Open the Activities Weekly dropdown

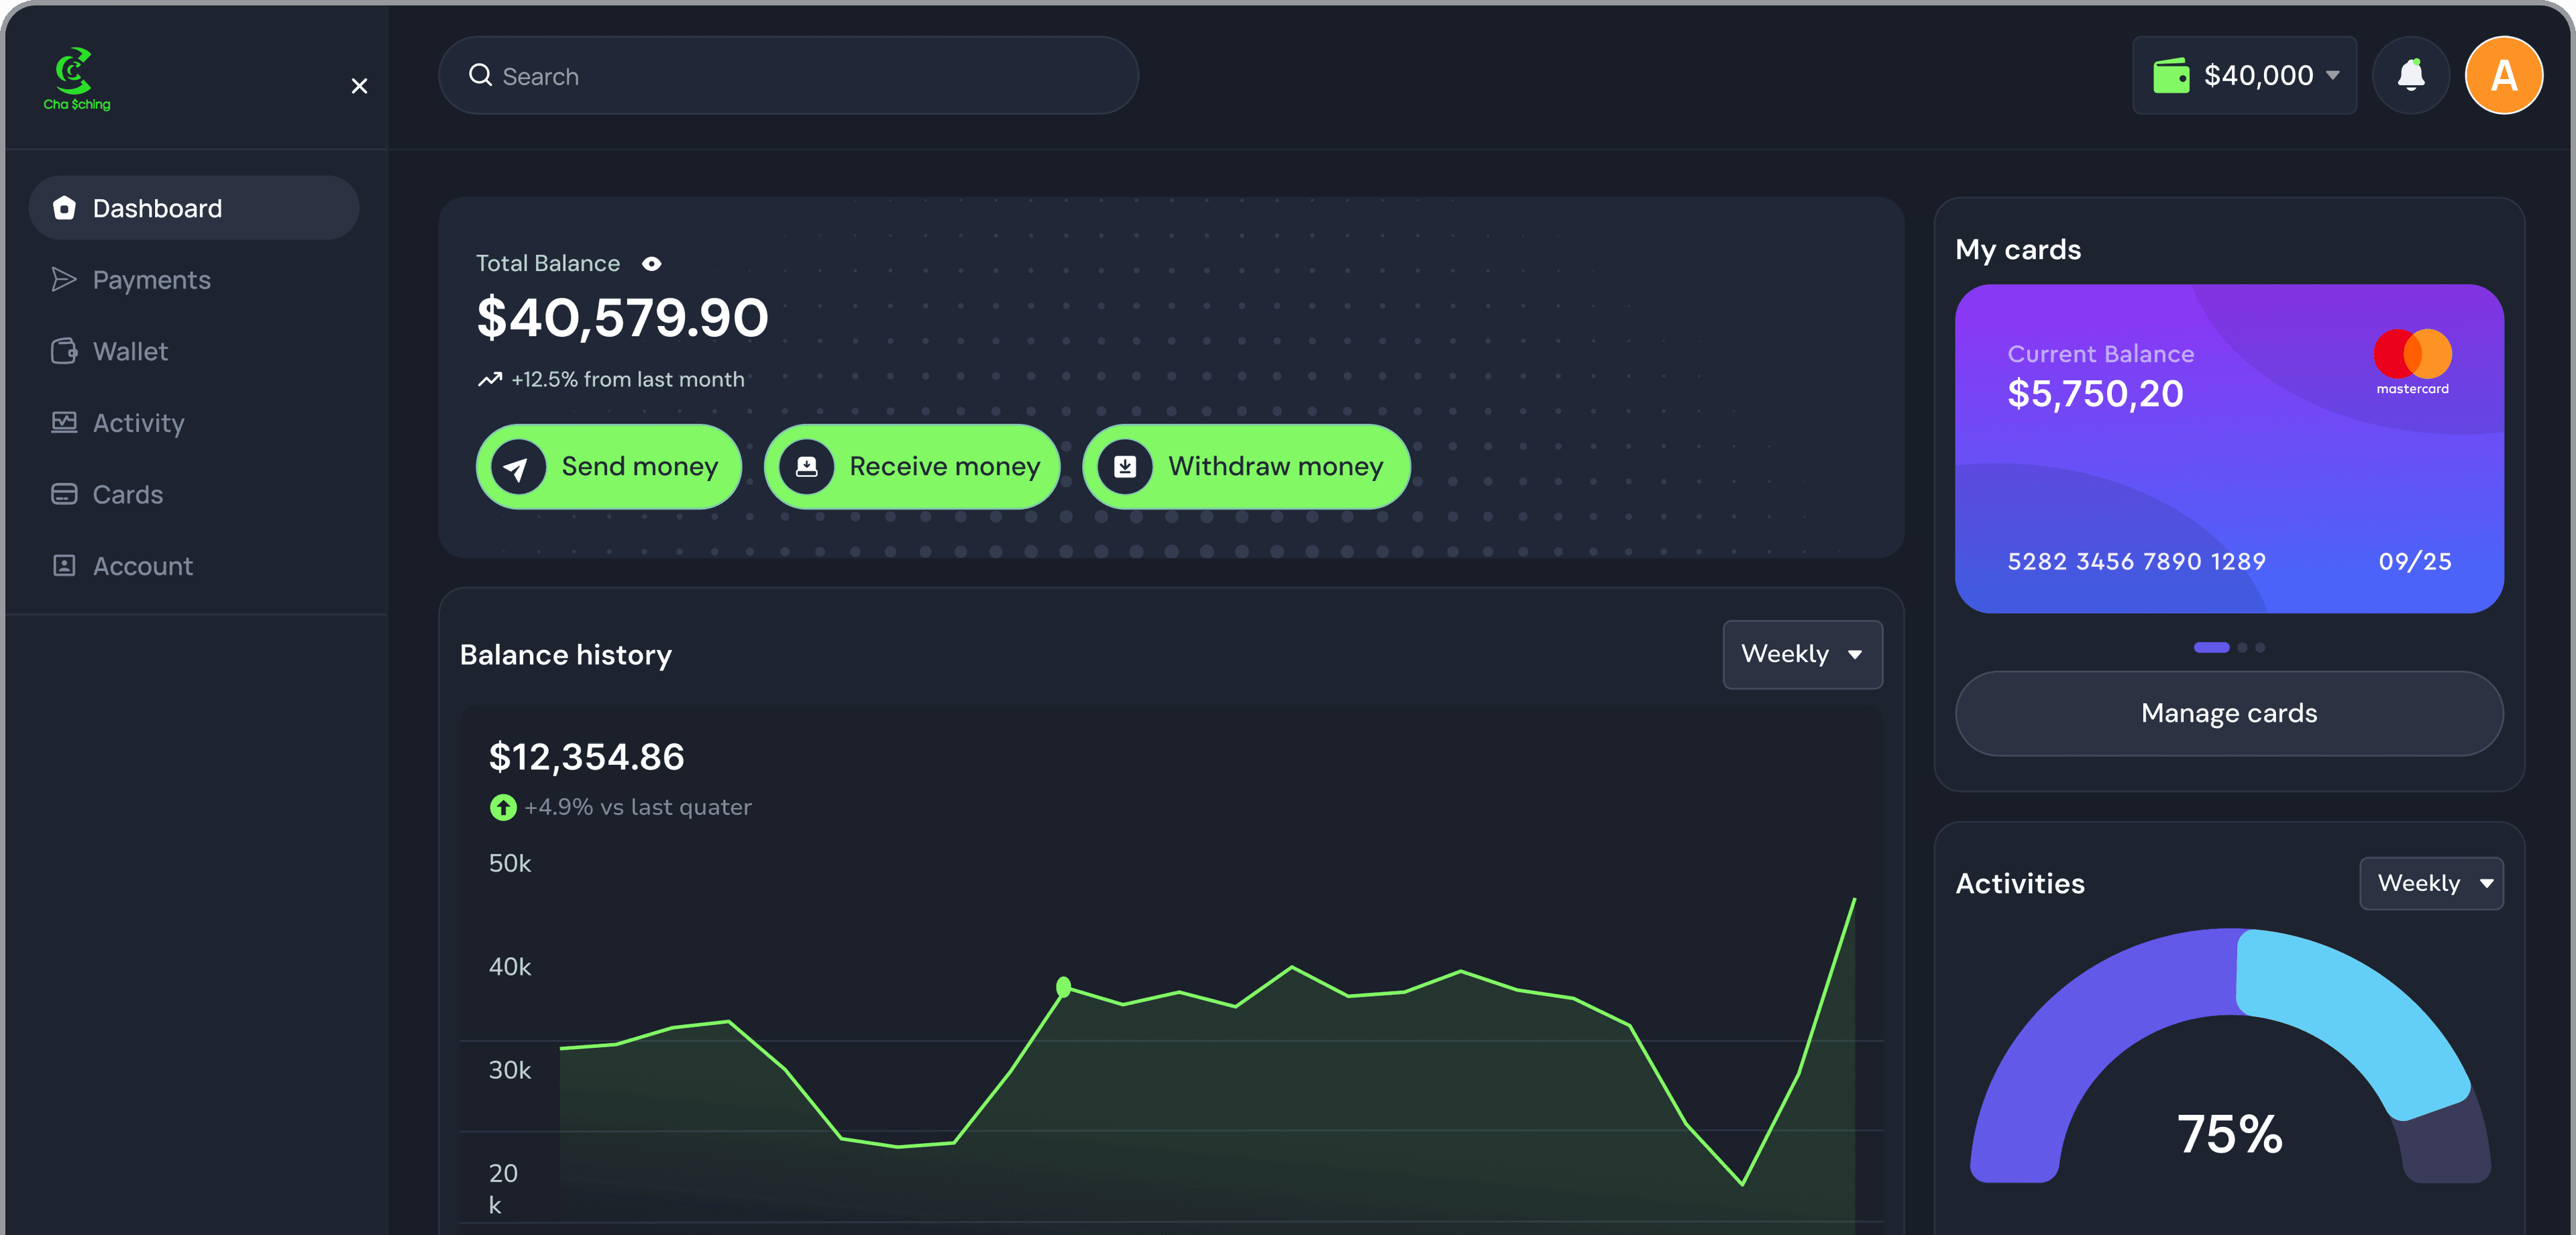2431,884
